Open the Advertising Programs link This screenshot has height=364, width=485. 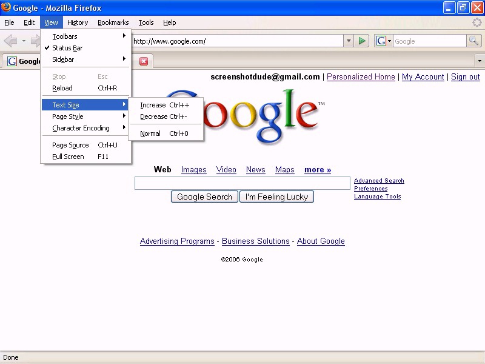pos(177,241)
